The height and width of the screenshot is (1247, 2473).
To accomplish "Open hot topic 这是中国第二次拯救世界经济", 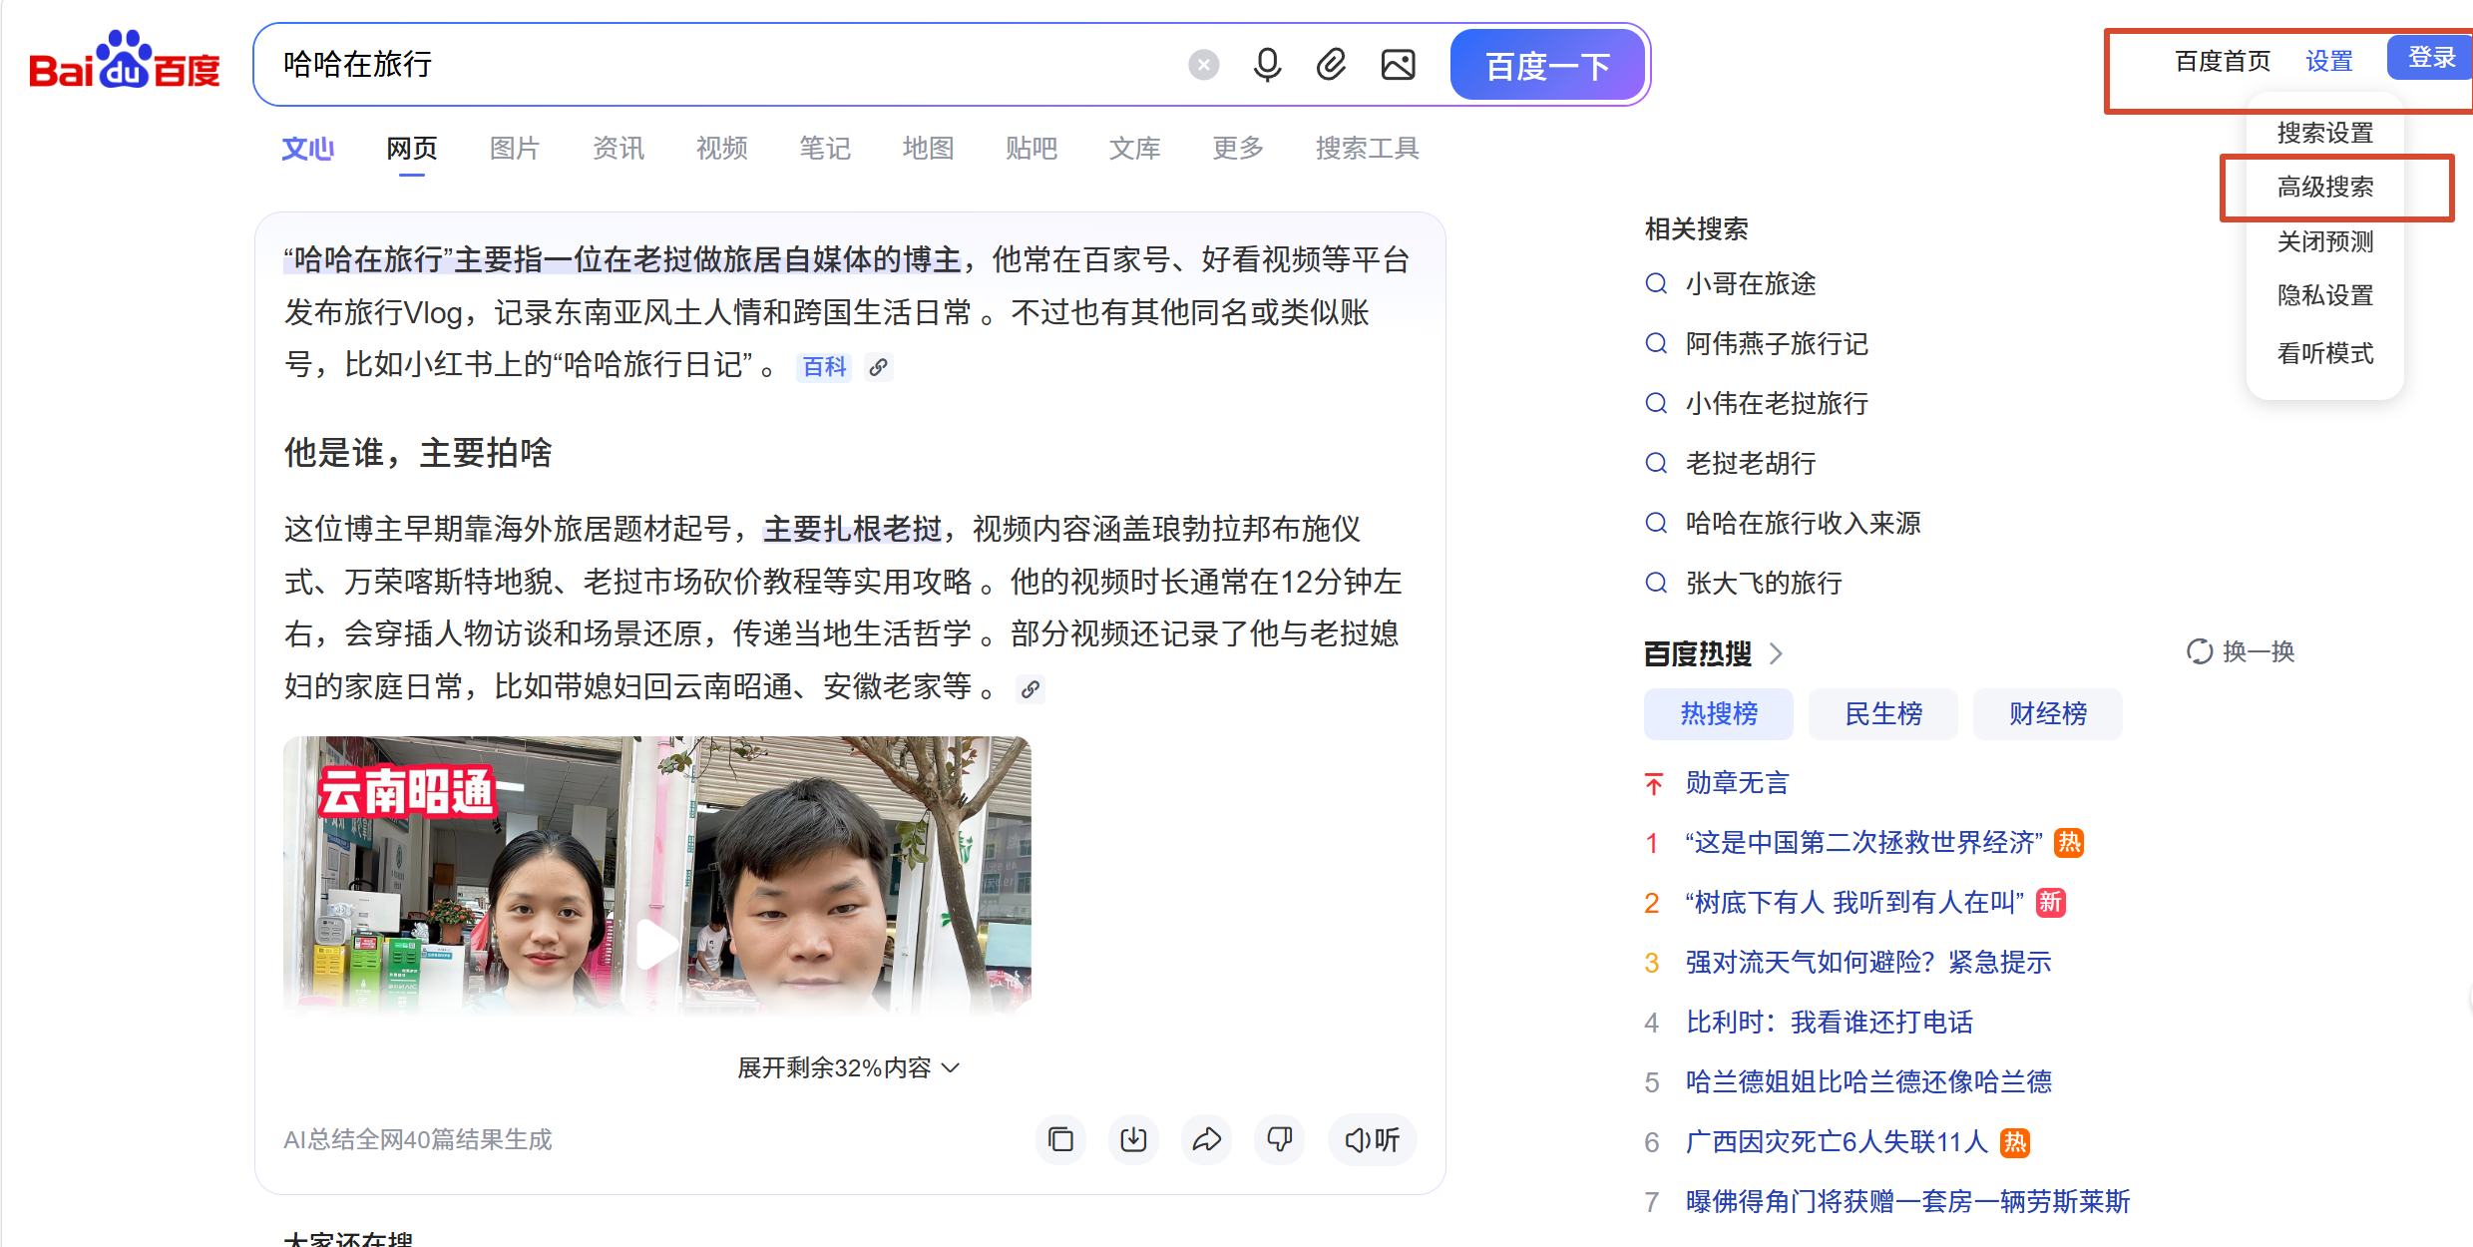I will (1863, 843).
